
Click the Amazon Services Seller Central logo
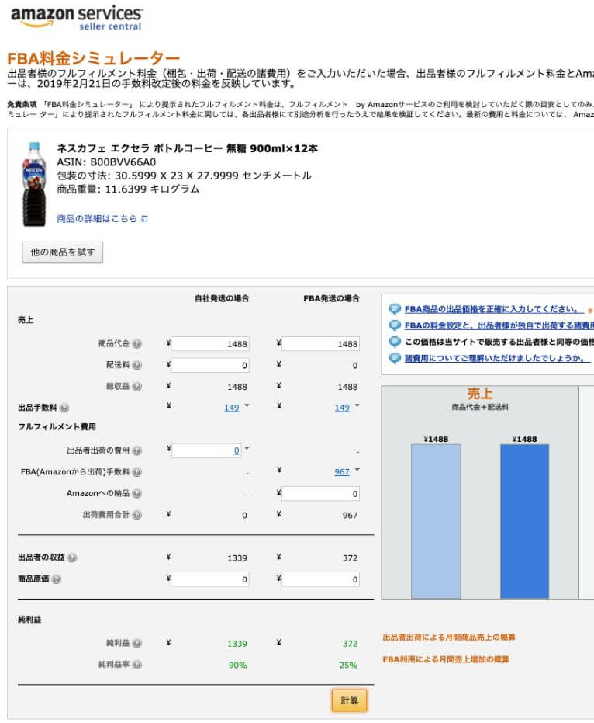tap(77, 18)
